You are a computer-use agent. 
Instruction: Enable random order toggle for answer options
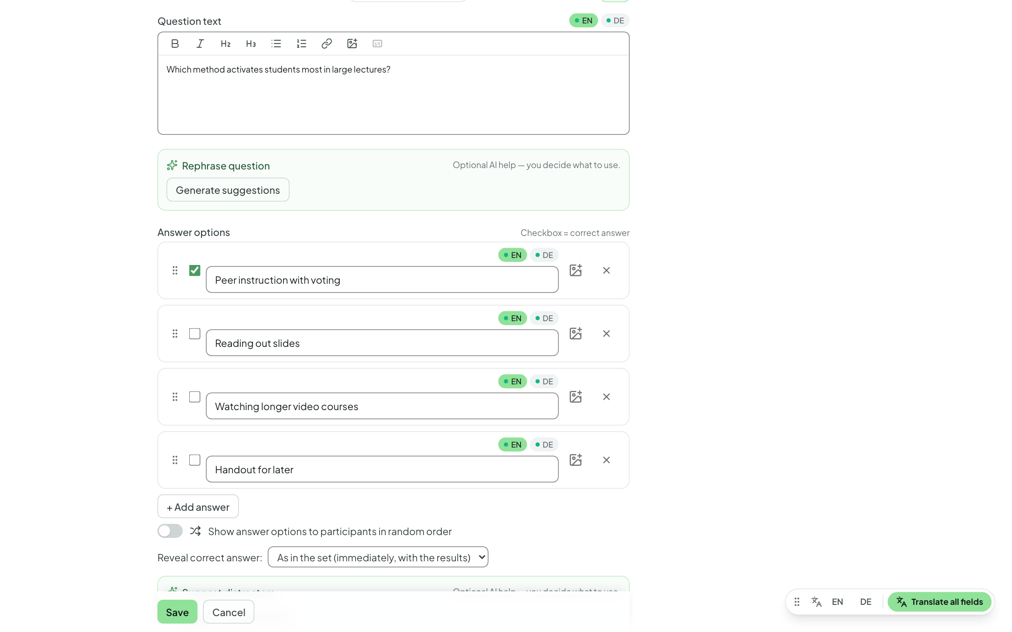(170, 531)
